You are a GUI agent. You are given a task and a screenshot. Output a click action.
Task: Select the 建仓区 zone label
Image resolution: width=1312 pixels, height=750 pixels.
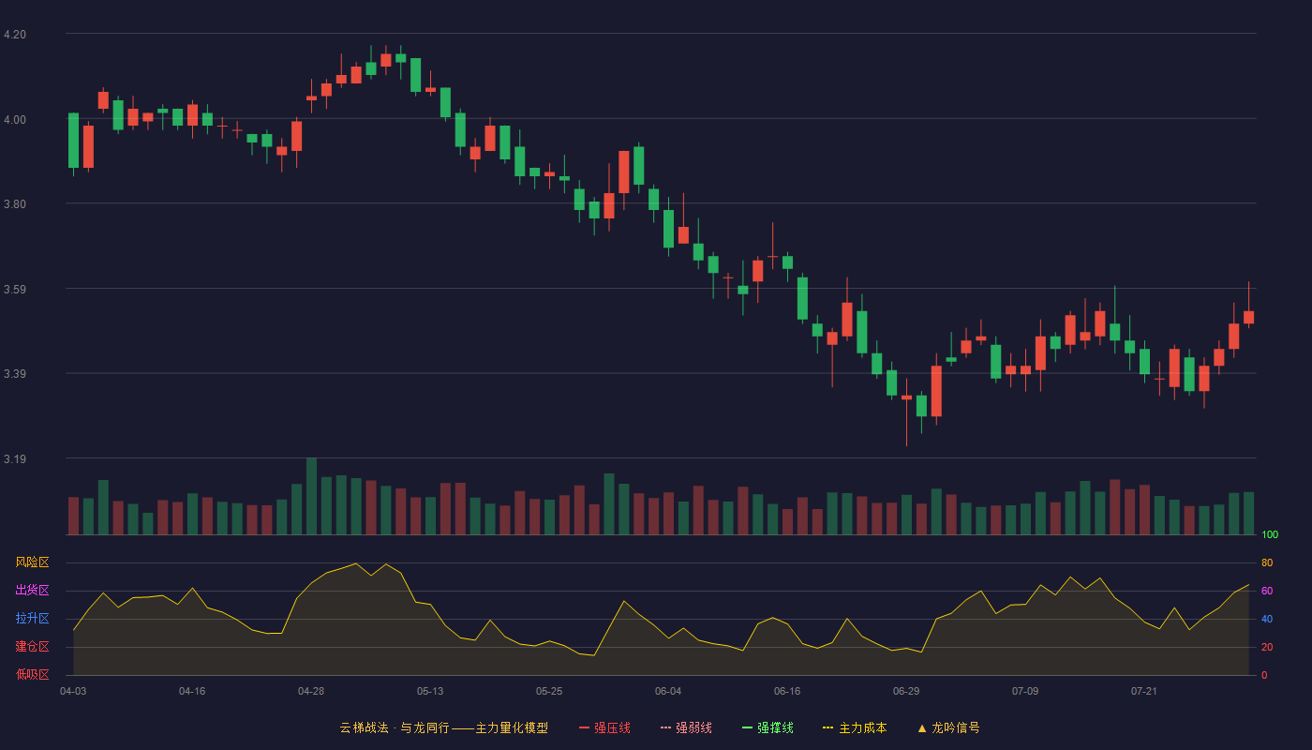(x=32, y=647)
